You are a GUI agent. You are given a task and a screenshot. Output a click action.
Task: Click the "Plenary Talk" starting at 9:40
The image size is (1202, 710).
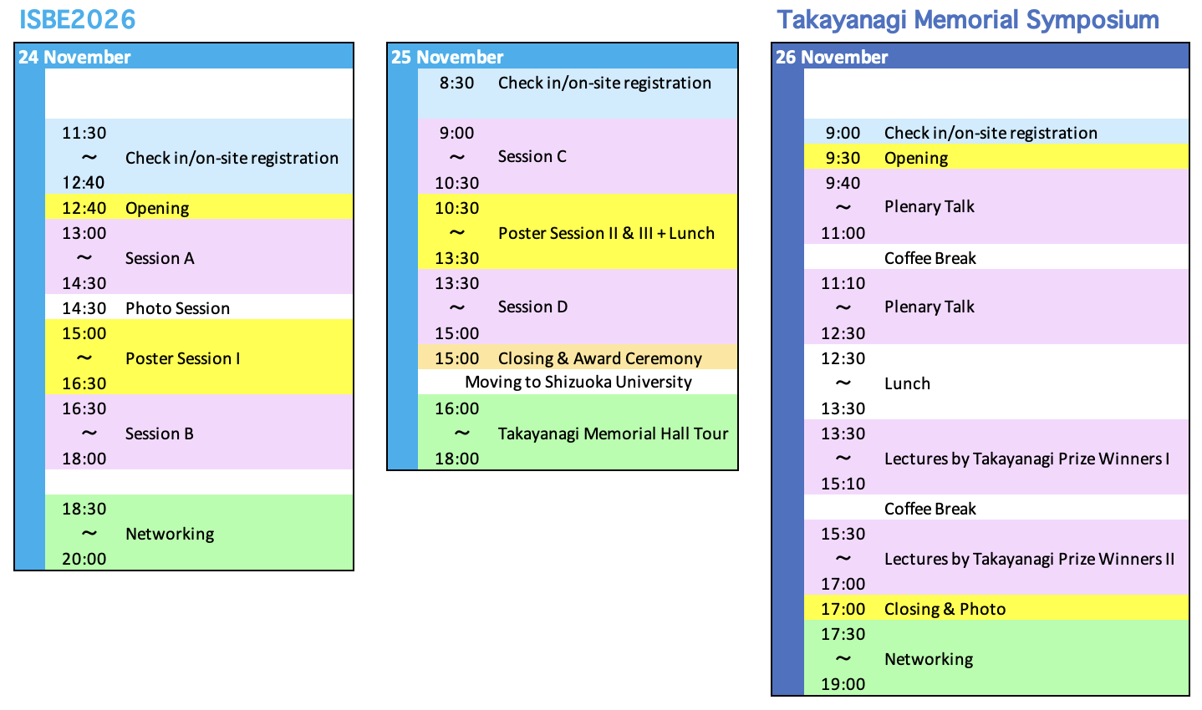[930, 206]
